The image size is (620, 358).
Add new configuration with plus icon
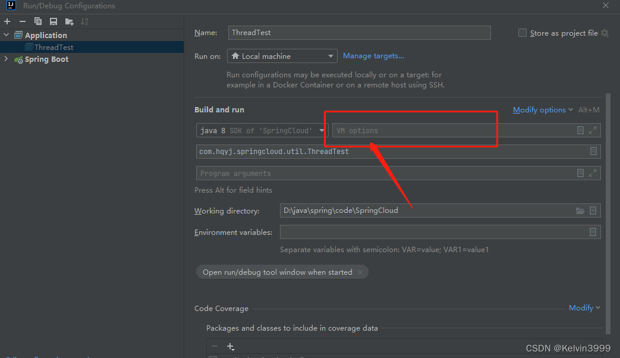click(x=7, y=21)
